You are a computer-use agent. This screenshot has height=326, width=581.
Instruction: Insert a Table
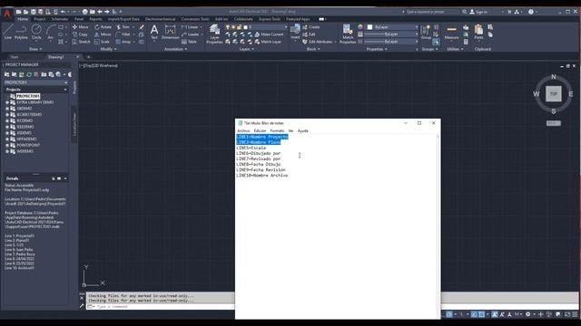189,42
